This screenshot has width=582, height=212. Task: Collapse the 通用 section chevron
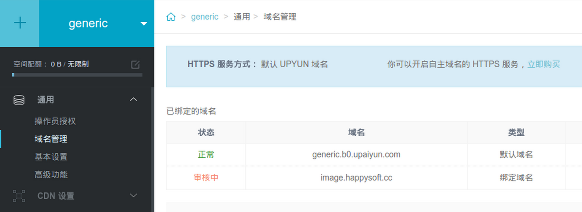coord(133,99)
